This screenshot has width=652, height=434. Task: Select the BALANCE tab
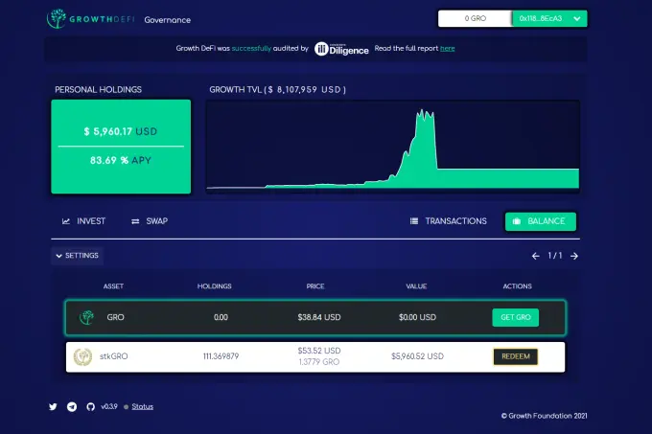(541, 221)
